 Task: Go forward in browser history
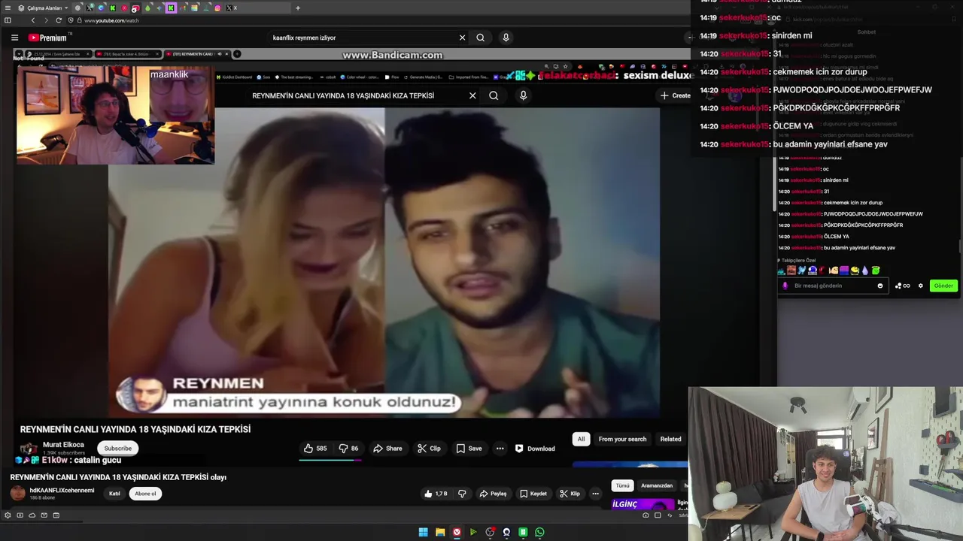tap(45, 20)
